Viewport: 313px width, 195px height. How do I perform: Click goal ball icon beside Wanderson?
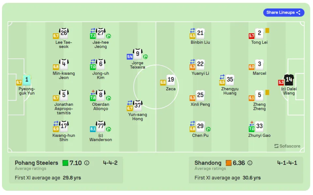tap(108, 129)
